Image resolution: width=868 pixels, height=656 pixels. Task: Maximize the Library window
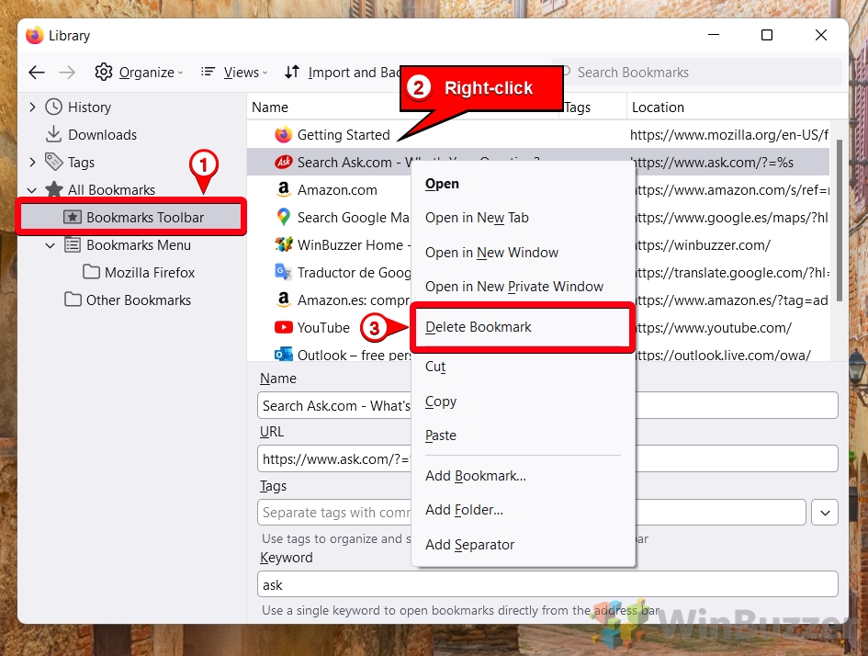coord(767,35)
